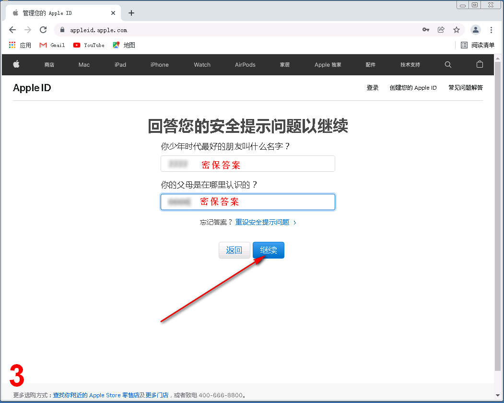Image resolution: width=504 pixels, height=403 pixels.
Task: Open a new tab with plus icon
Action: [x=131, y=13]
